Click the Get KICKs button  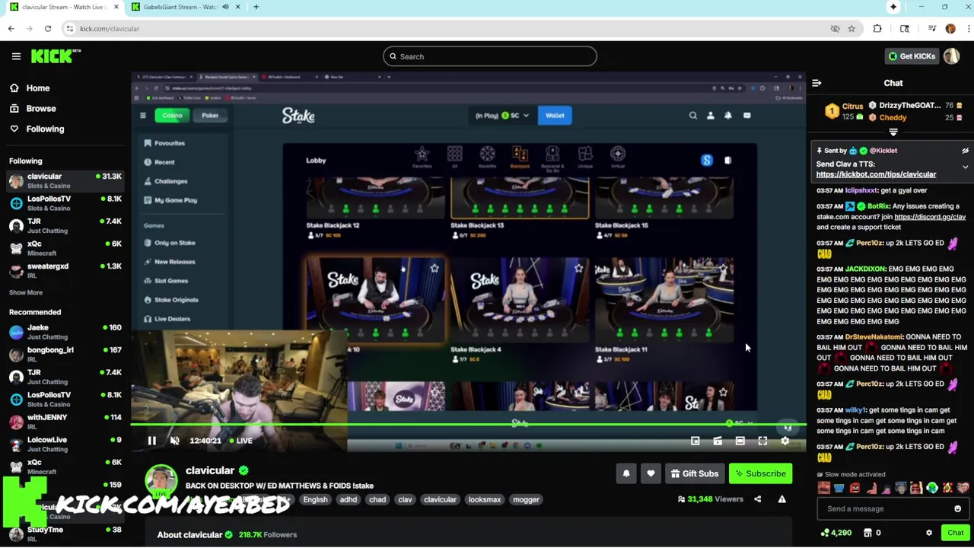point(912,56)
